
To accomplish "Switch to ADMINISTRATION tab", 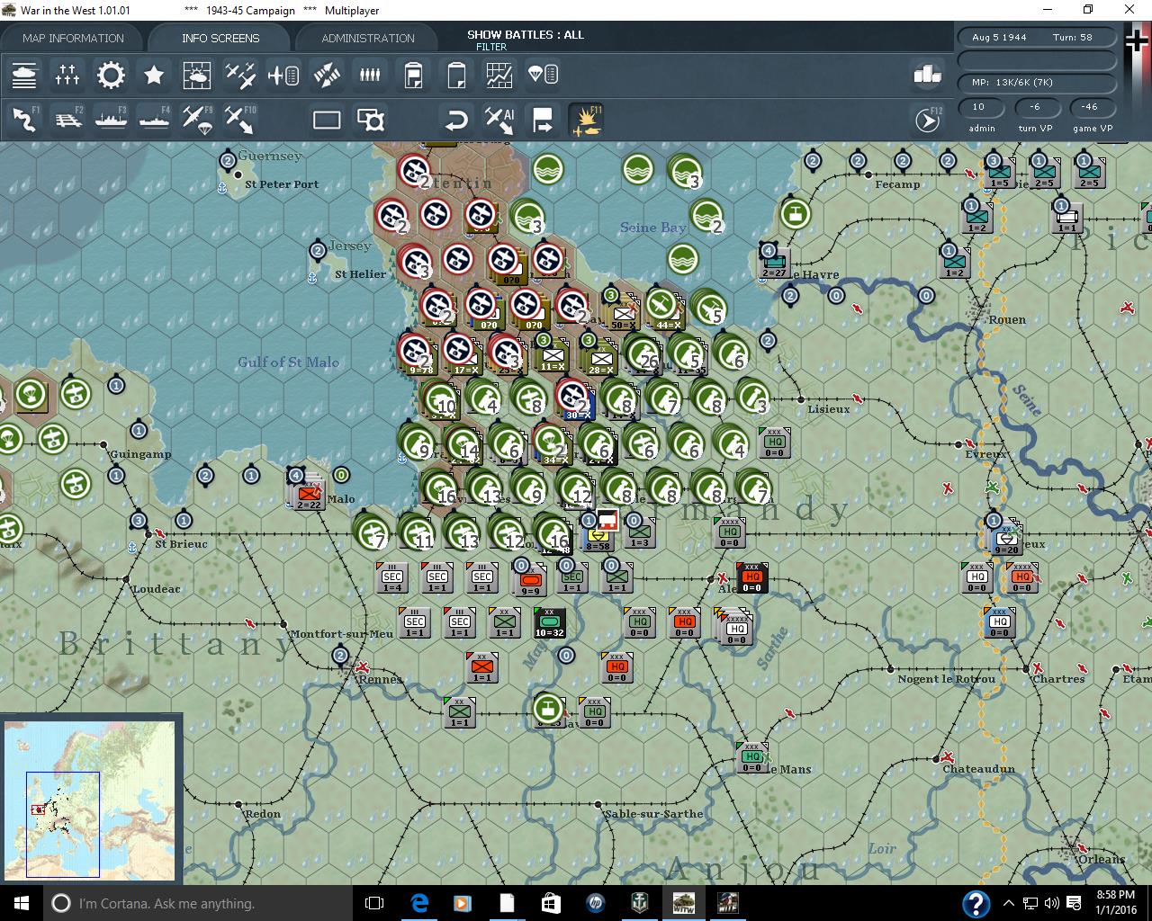I will pos(368,38).
